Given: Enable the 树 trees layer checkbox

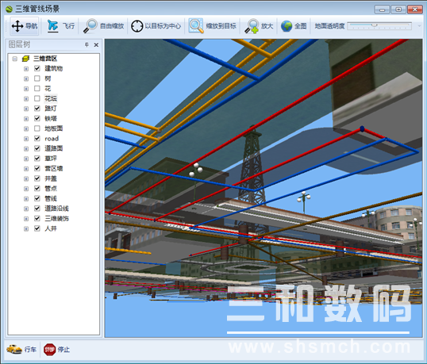Looking at the screenshot, I should (x=37, y=79).
